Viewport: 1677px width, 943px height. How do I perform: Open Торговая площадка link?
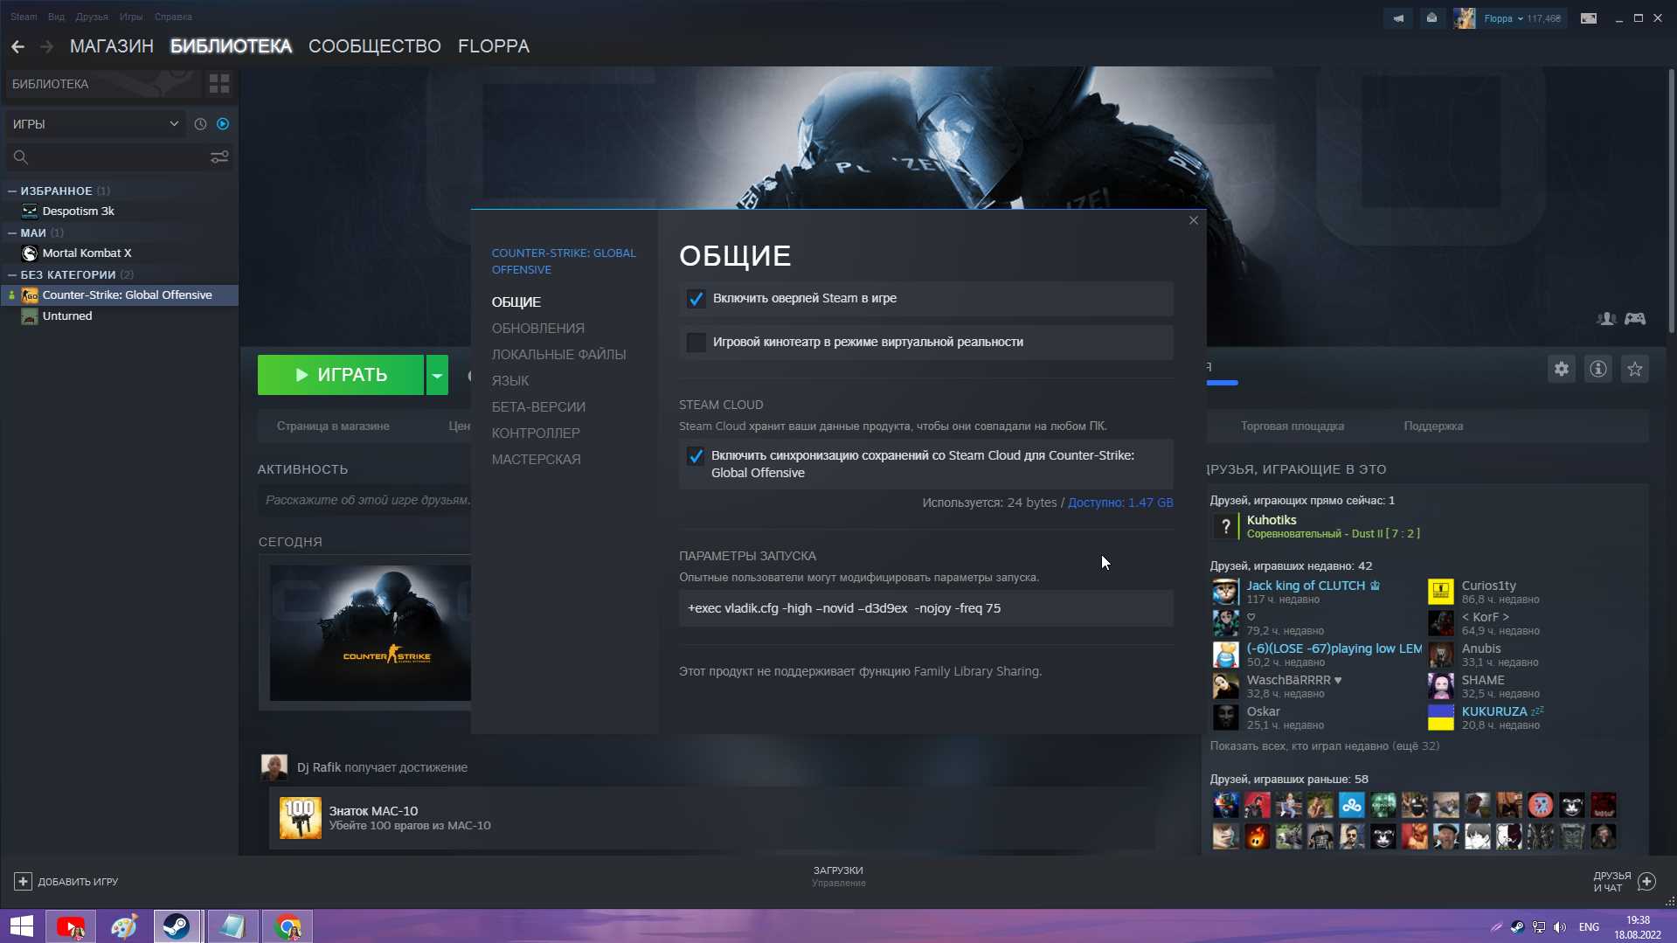(x=1292, y=426)
